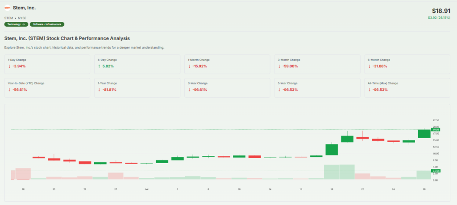Click the 12.50 price axis label
The image size is (457, 205).
click(x=436, y=147)
